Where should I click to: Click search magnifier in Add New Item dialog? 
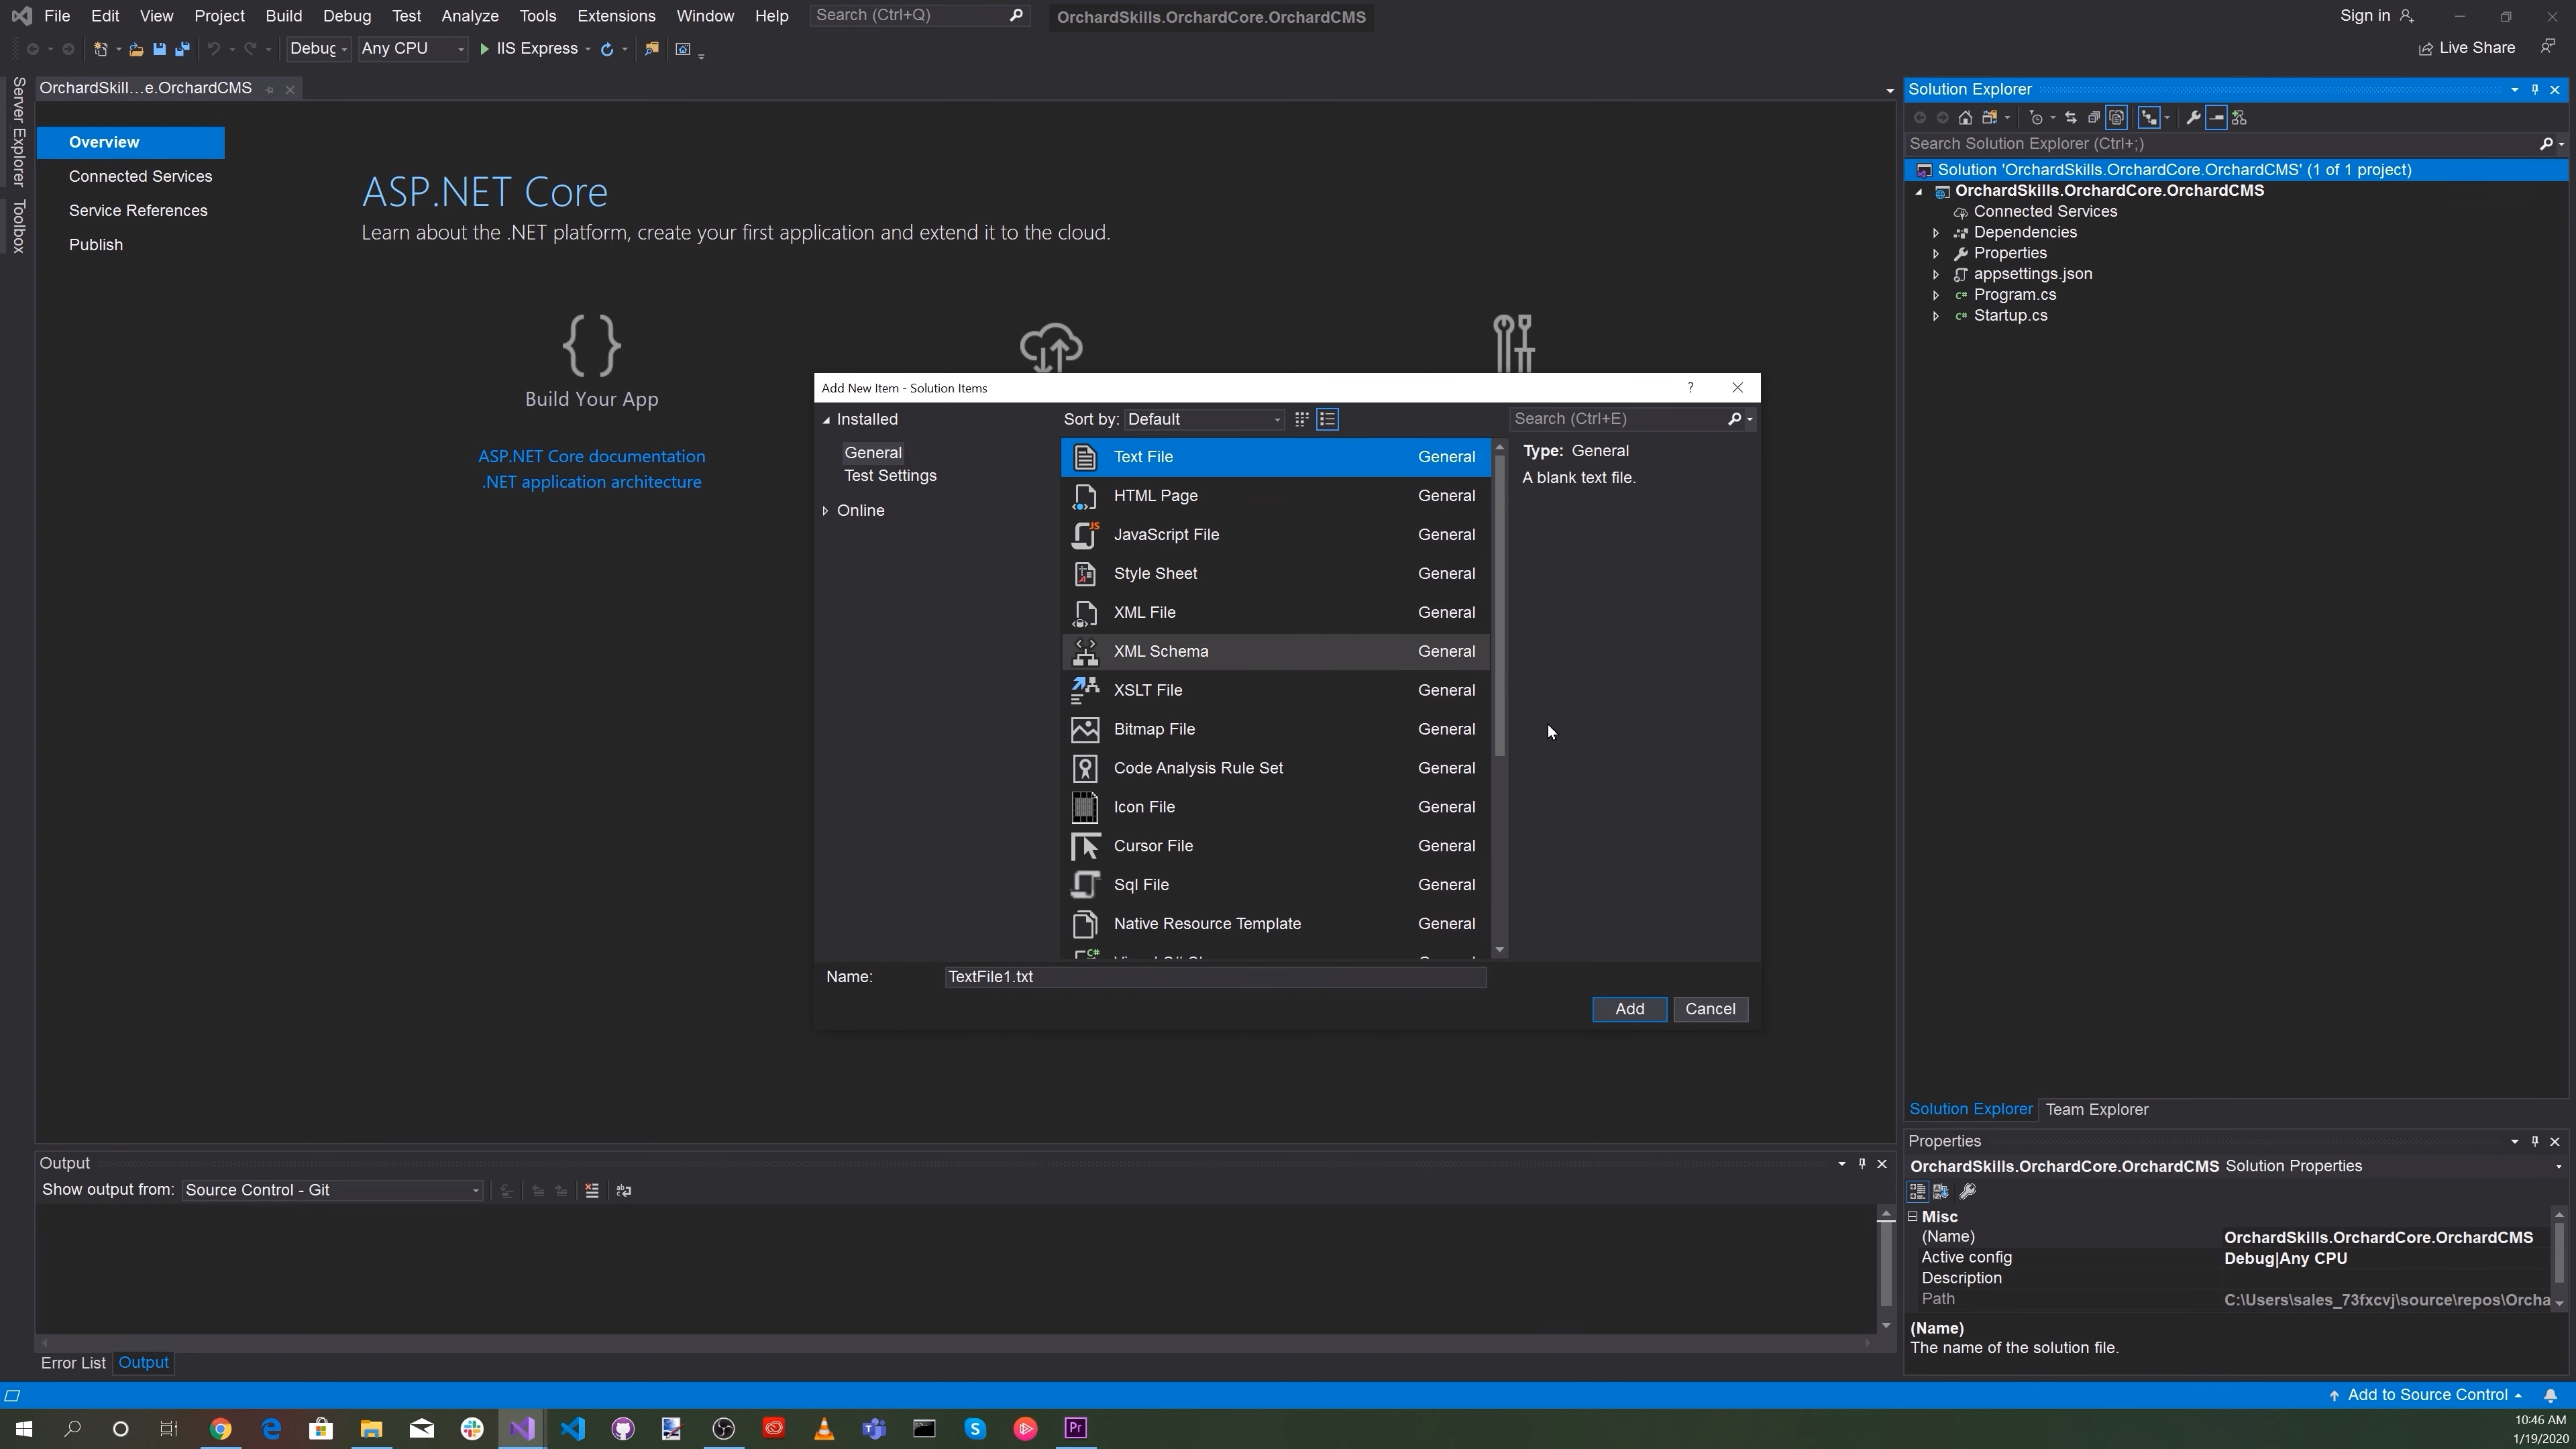pos(1734,419)
